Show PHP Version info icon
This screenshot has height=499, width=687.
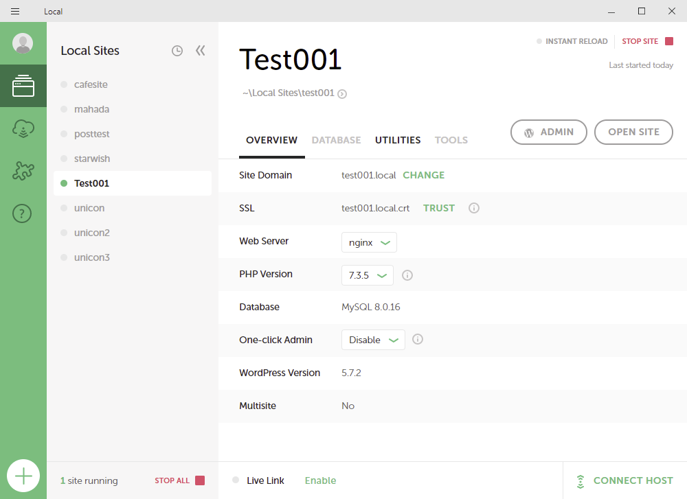(x=407, y=275)
